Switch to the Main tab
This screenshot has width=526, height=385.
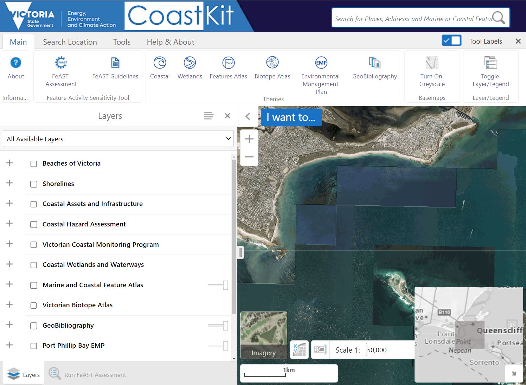[18, 42]
